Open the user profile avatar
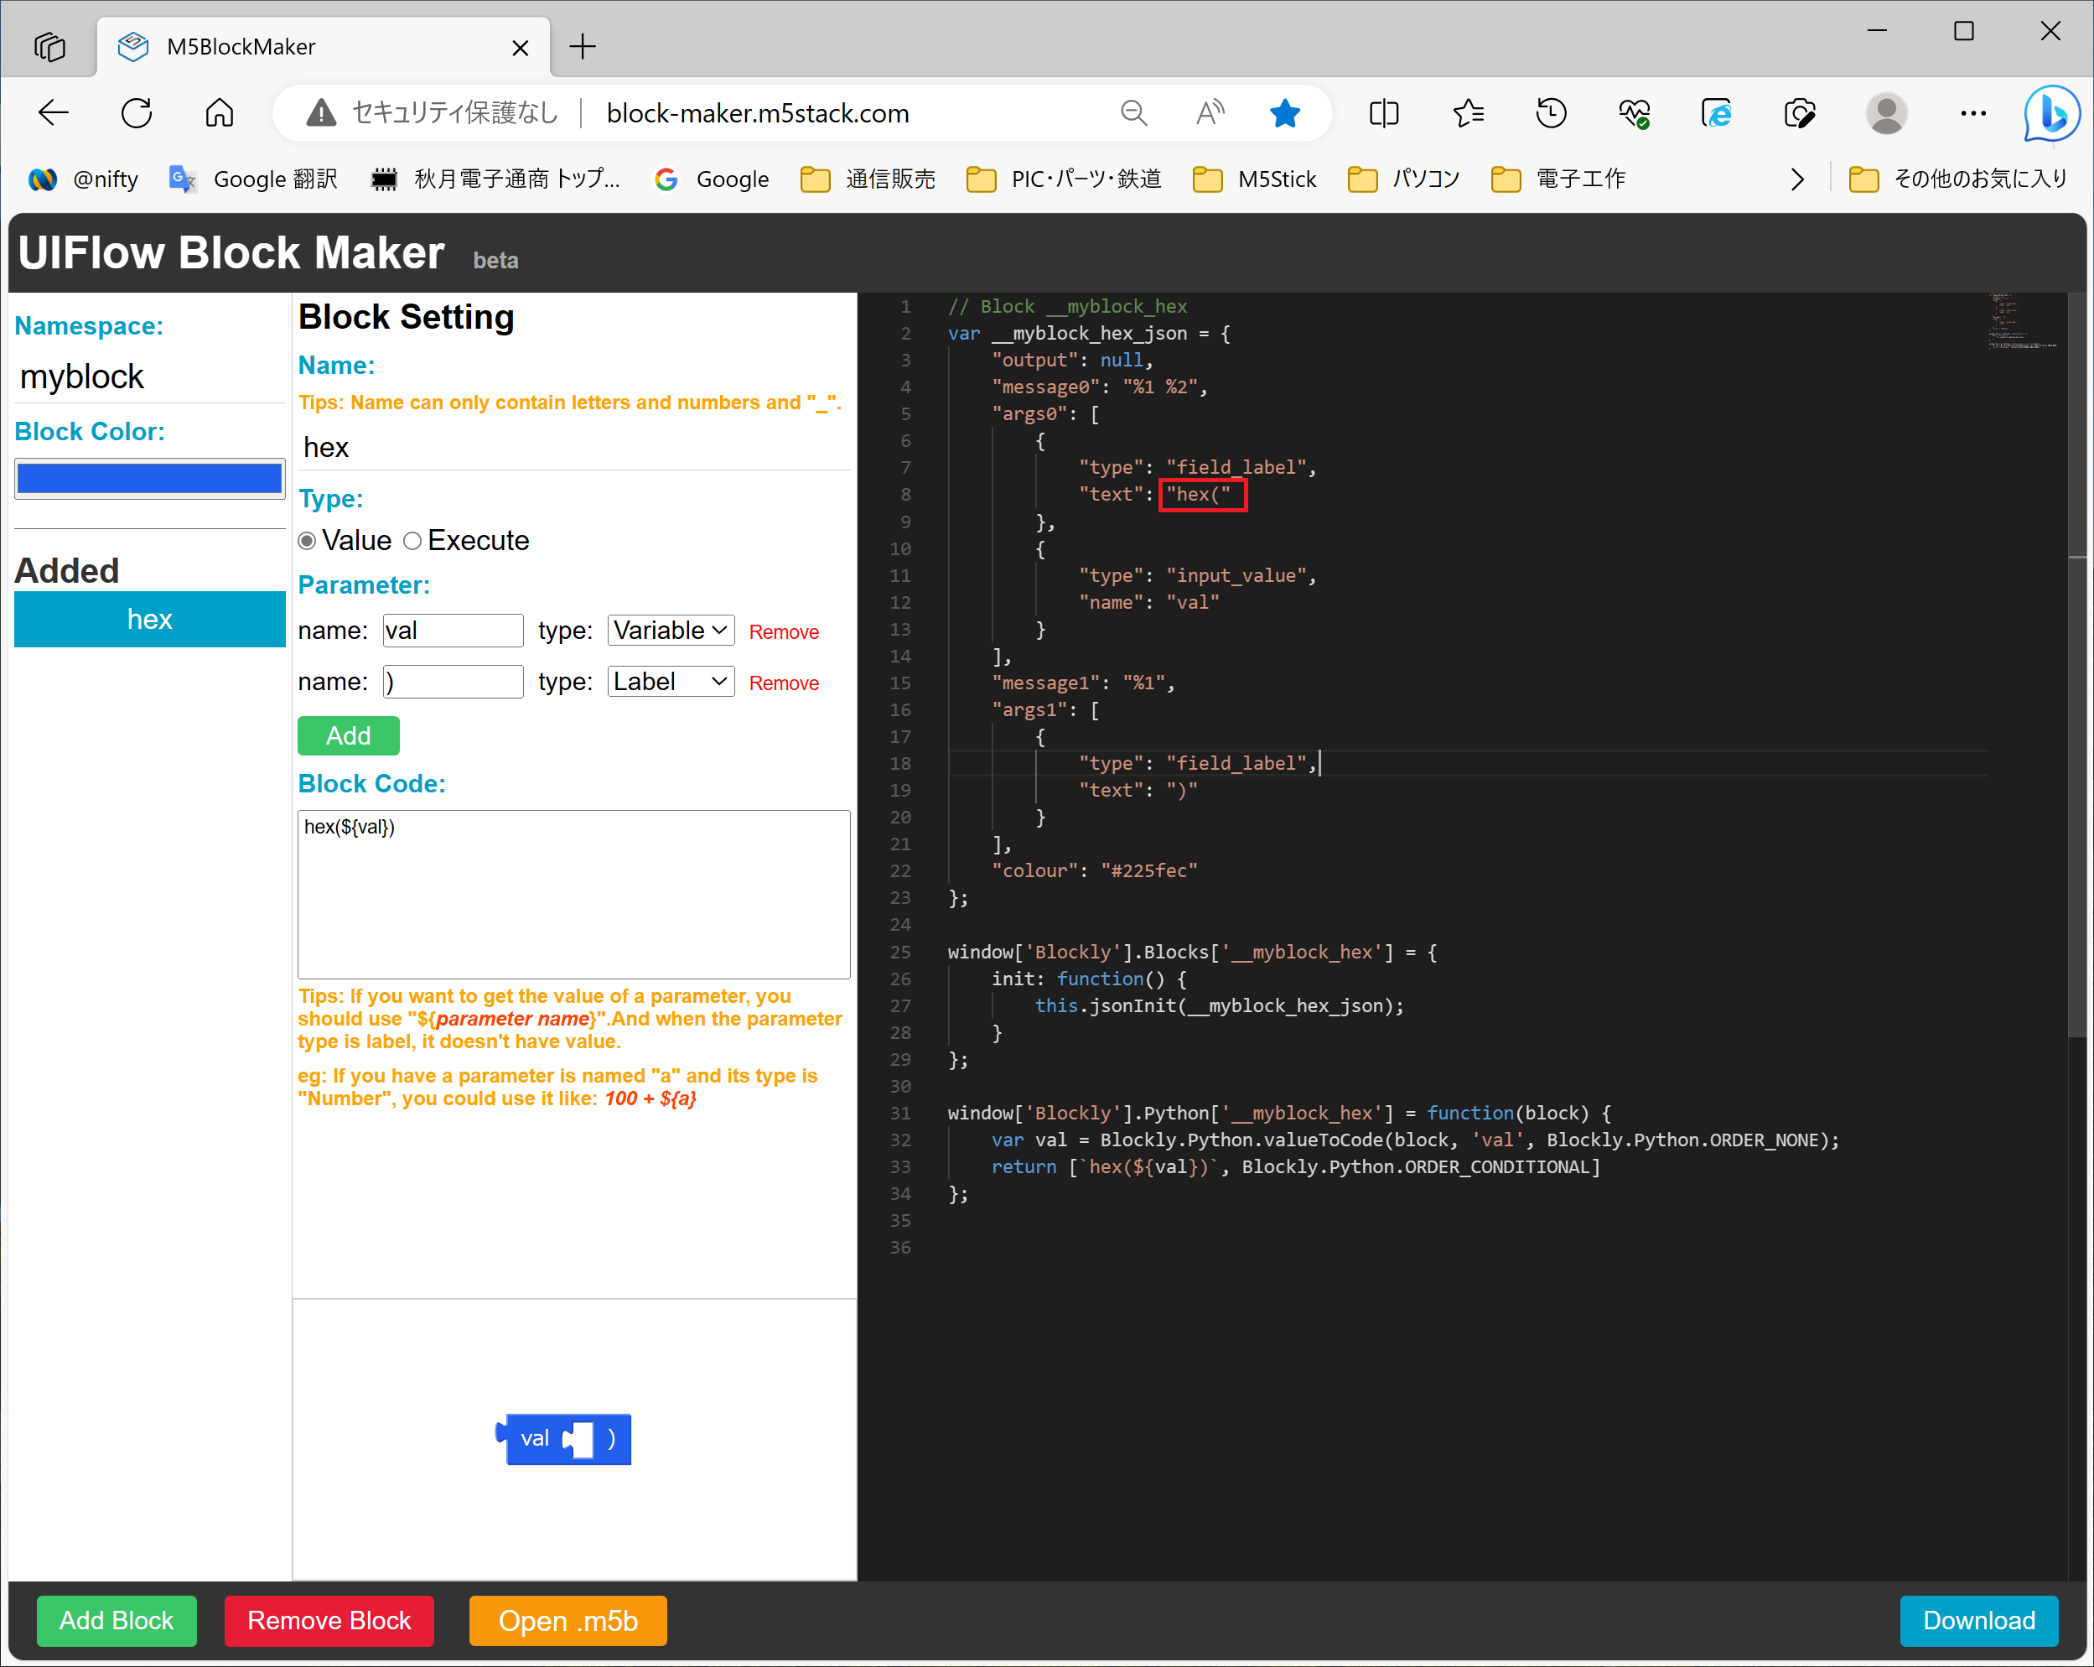 1886,114
